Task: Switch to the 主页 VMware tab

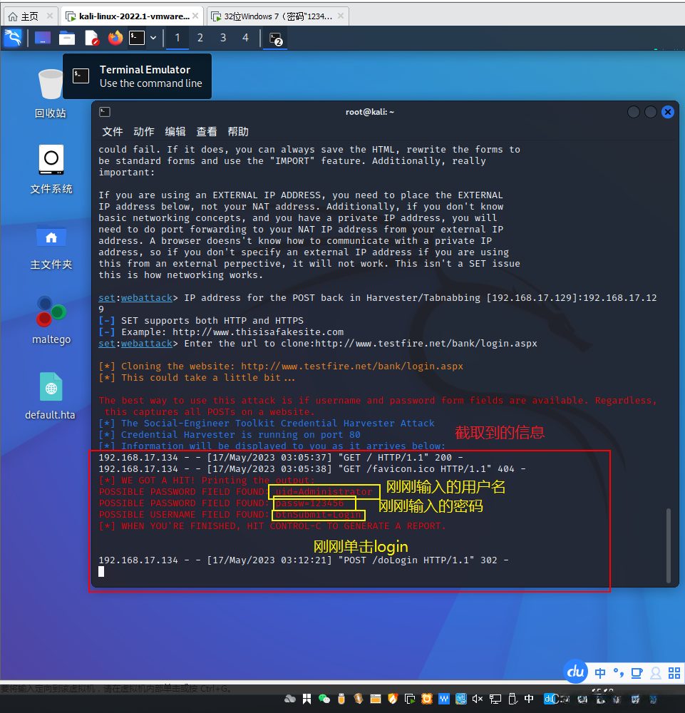Action: pos(29,16)
